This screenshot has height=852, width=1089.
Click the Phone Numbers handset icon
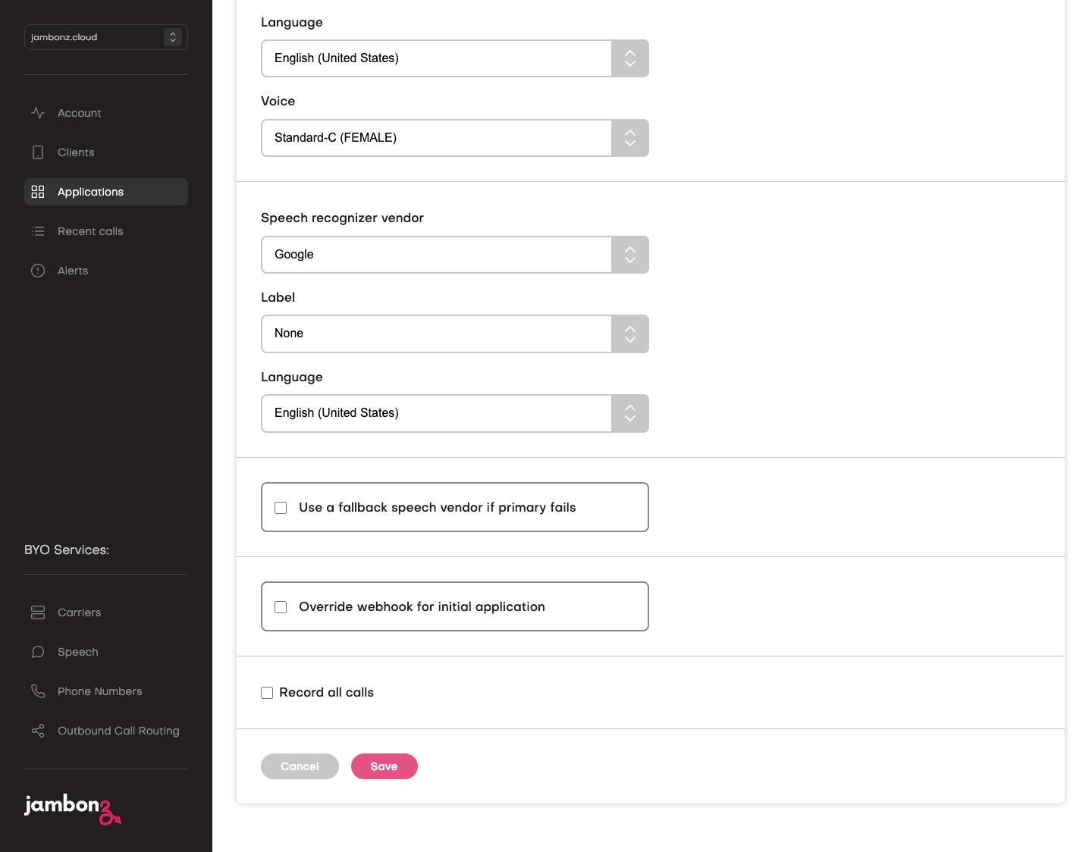[x=38, y=691]
